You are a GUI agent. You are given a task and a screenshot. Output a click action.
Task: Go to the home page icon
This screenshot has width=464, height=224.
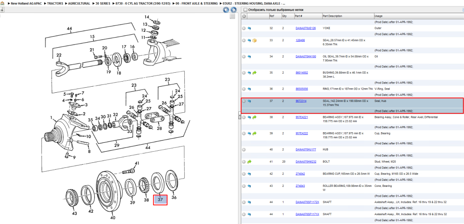tap(2, 3)
